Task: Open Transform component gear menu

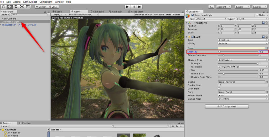Action: click(x=267, y=22)
